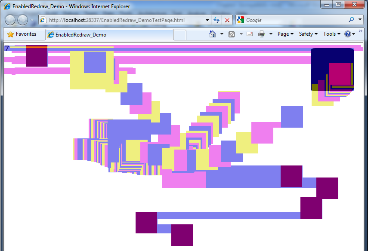Click the Print icon
This screenshot has height=251, width=368.
[x=261, y=34]
